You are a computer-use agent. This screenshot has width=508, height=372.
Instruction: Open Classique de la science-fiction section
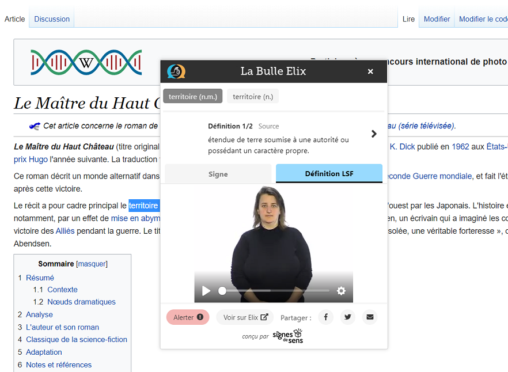tap(77, 339)
